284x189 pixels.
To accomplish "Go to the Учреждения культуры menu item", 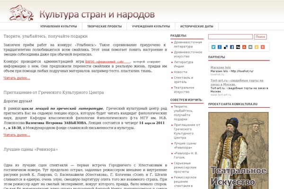I will (x=151, y=26).
